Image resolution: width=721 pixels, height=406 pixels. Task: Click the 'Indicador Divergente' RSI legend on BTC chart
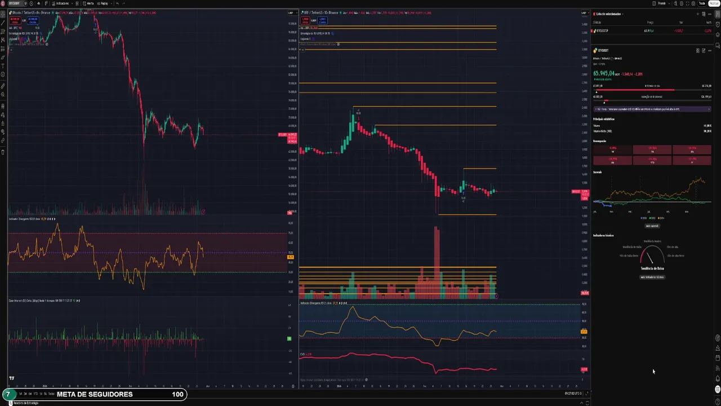click(23, 218)
